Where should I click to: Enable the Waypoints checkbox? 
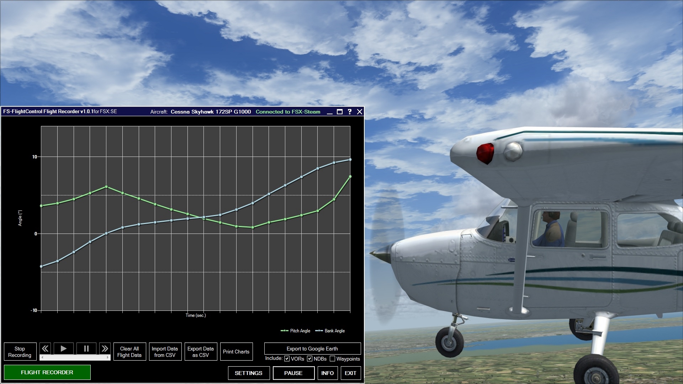tap(333, 359)
